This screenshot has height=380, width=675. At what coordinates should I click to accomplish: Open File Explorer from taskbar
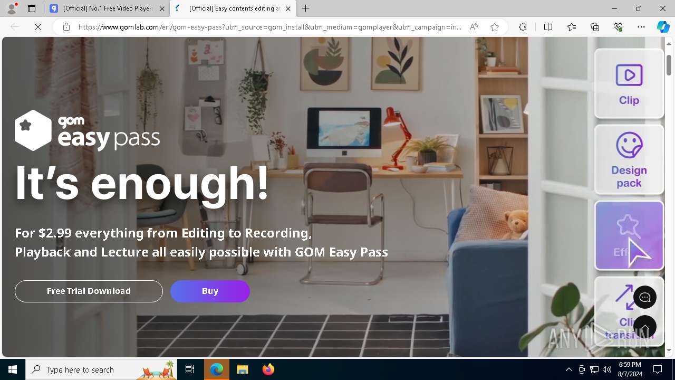pos(243,369)
